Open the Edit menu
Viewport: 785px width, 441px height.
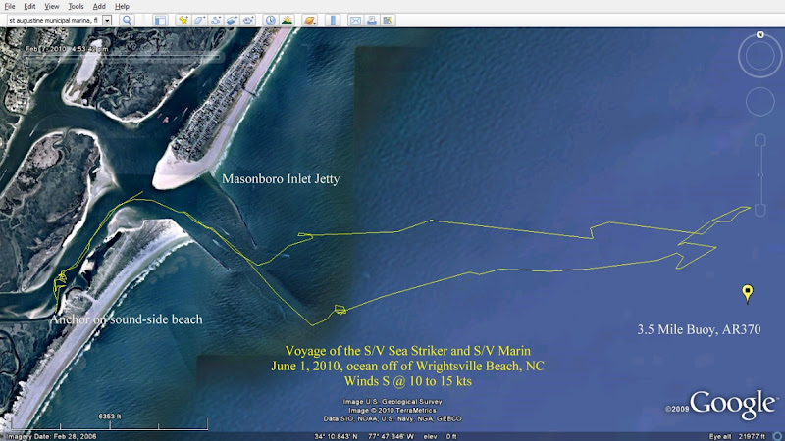pyautogui.click(x=29, y=7)
